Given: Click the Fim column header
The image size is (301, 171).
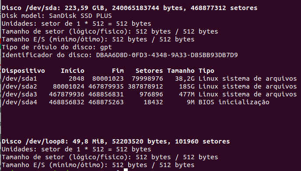Looking at the screenshot, I should (118, 71).
